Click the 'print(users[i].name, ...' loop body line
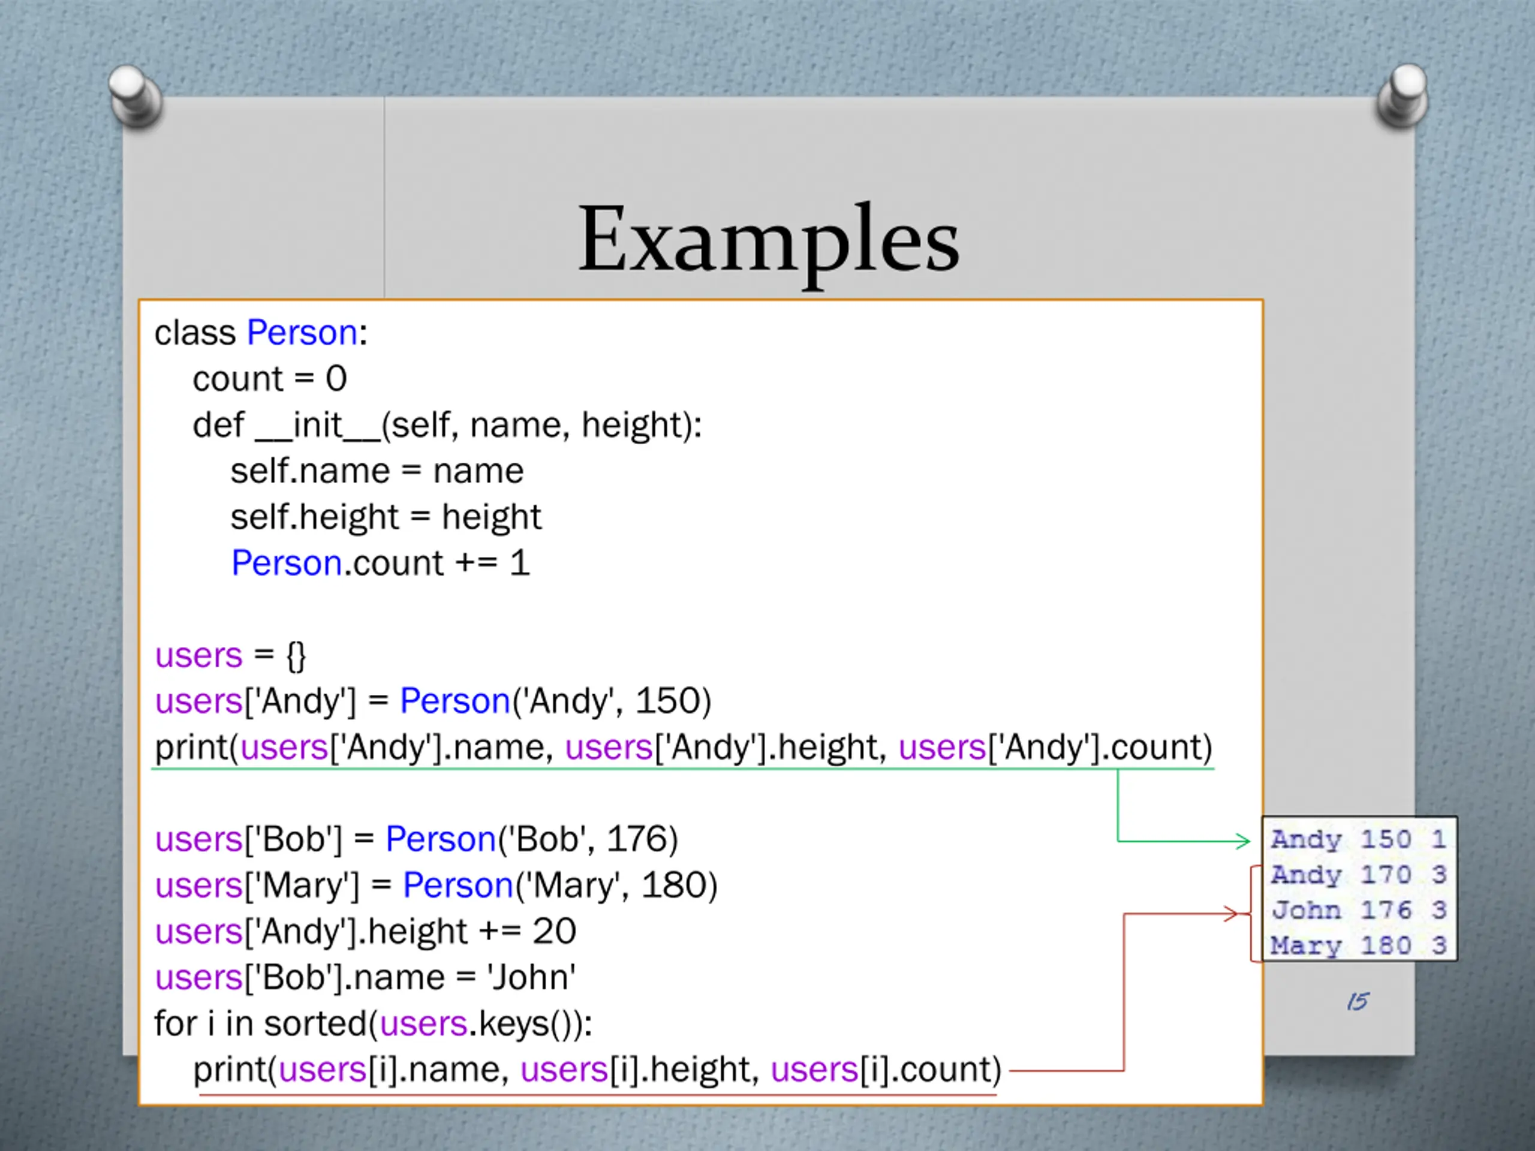Screen dimensions: 1535x1151 [597, 1071]
